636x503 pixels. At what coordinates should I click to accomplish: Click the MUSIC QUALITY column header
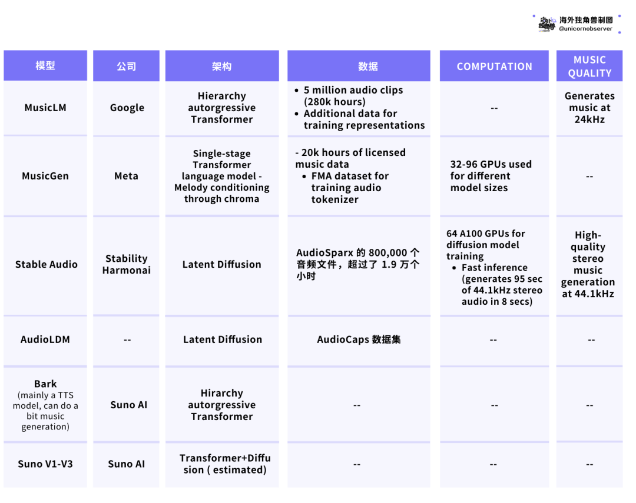(589, 66)
